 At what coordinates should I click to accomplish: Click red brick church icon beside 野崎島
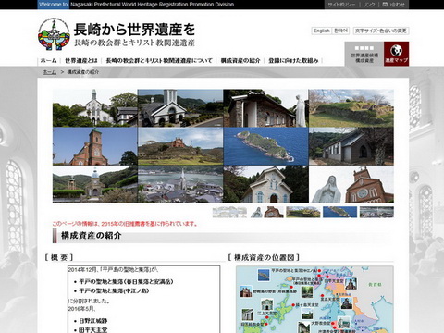point(246,291)
